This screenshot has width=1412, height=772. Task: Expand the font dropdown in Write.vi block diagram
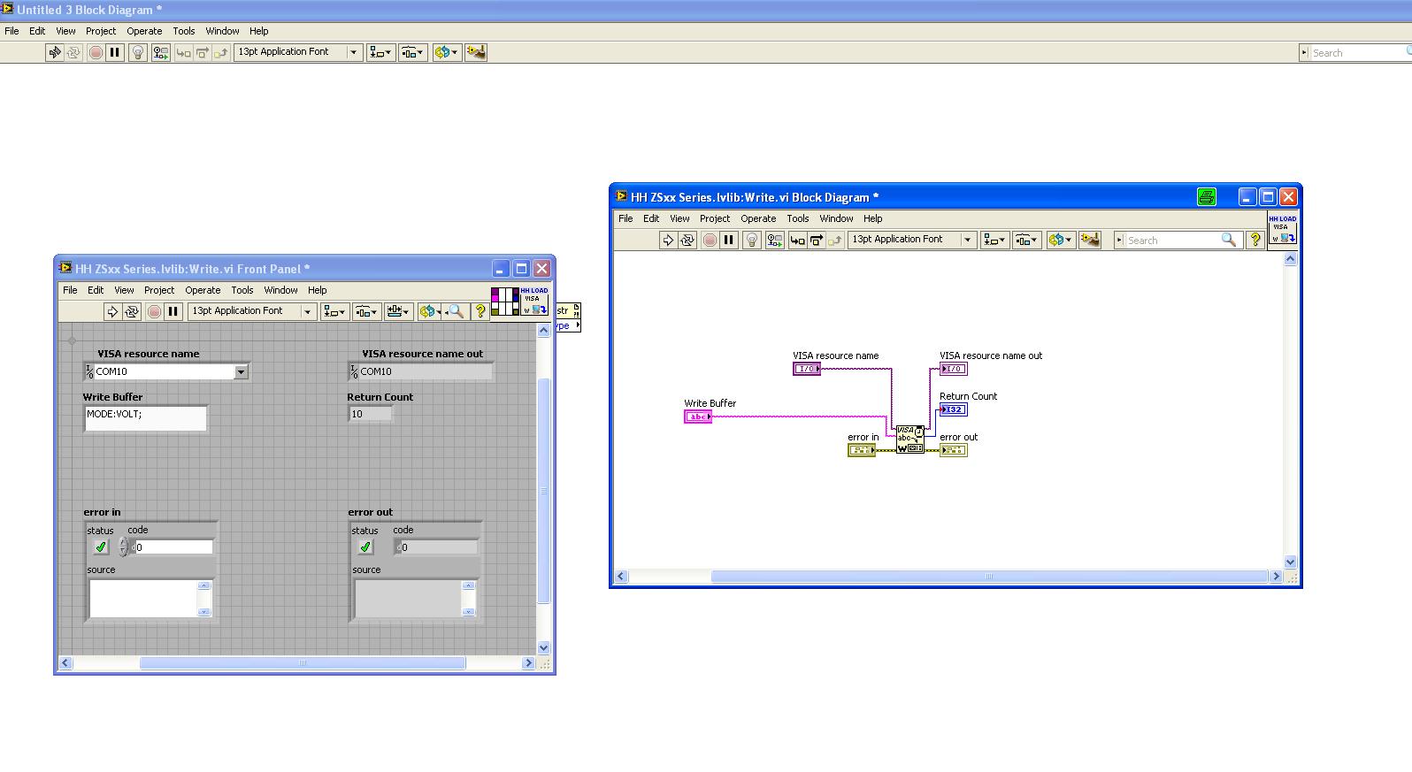click(x=967, y=240)
